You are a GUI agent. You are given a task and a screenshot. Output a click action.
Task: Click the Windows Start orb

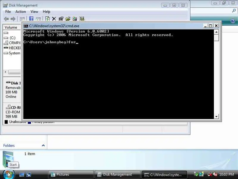9,175
